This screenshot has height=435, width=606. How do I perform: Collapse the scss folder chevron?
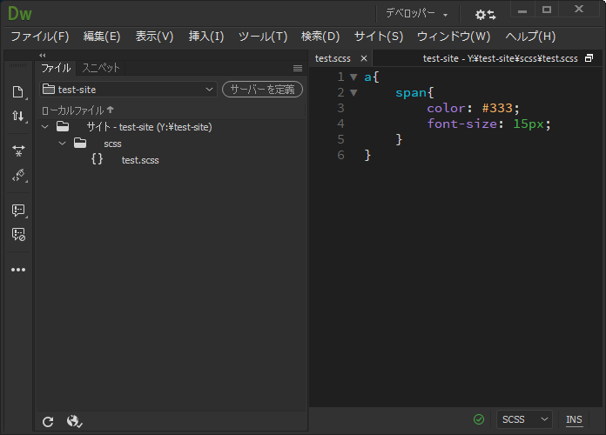click(x=62, y=144)
